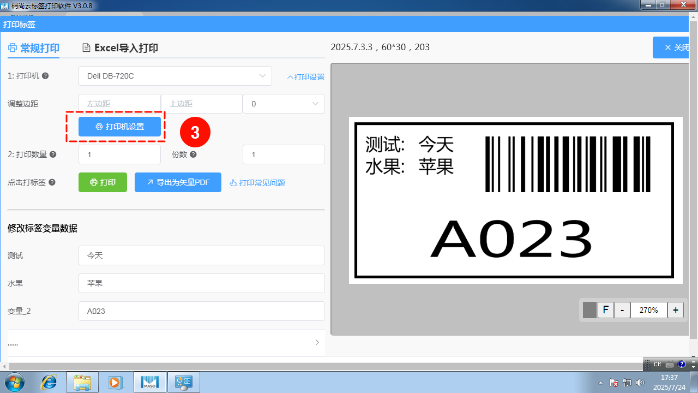
Task: Click the taskbar clock showing 17:37
Action: pyautogui.click(x=669, y=382)
